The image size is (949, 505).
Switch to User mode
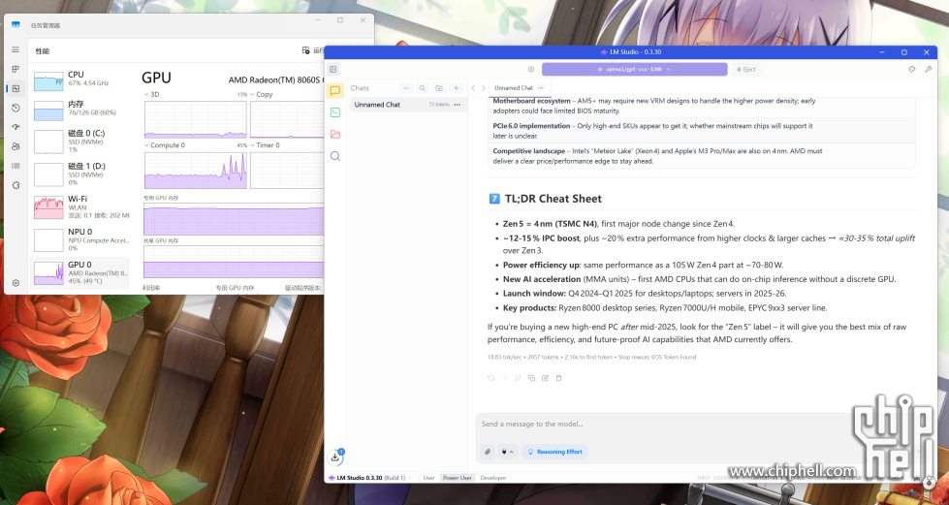(x=428, y=478)
